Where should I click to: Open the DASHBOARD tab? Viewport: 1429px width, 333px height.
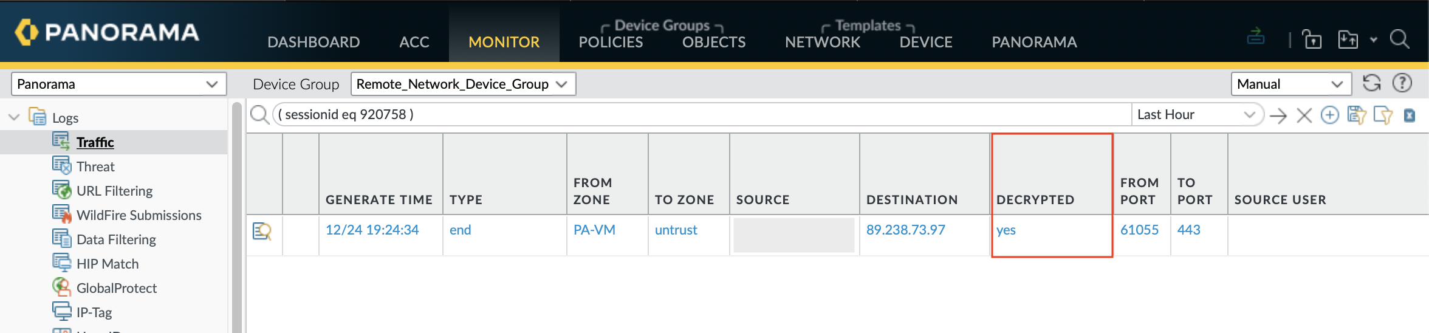[x=314, y=42]
